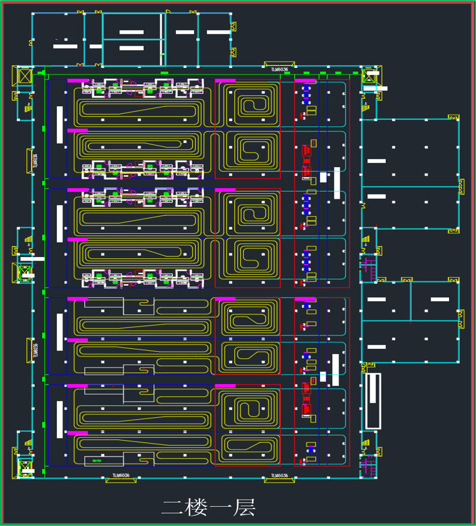476x526 pixels.
Task: Click the magenta stair symbol at bottom-right corner
Action: coord(368,466)
